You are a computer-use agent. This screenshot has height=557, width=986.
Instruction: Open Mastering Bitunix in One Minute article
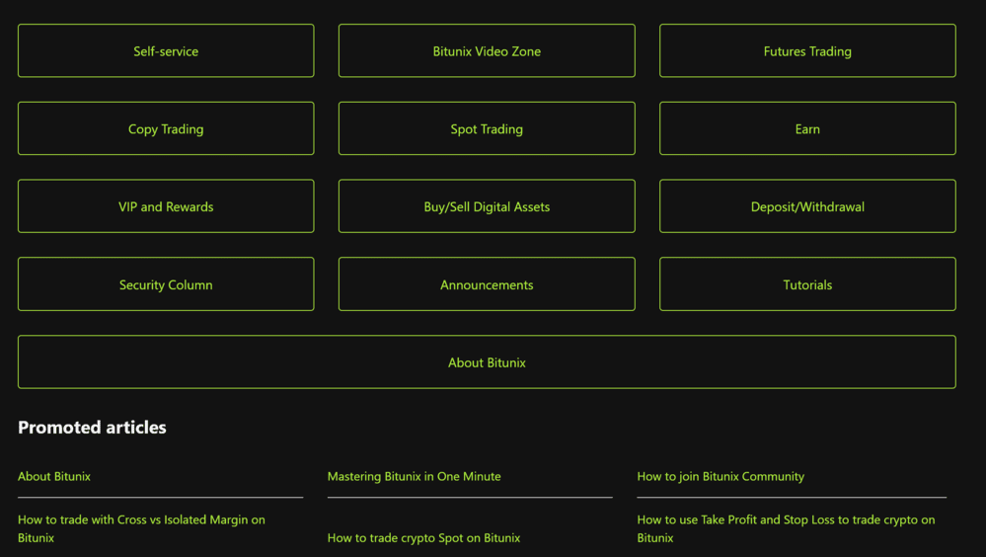tap(414, 477)
